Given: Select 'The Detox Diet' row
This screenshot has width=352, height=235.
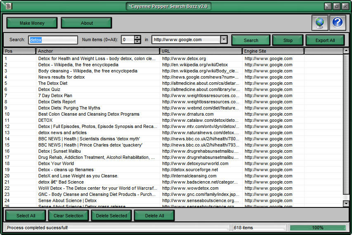Looking at the screenshot, I should pos(173,83).
